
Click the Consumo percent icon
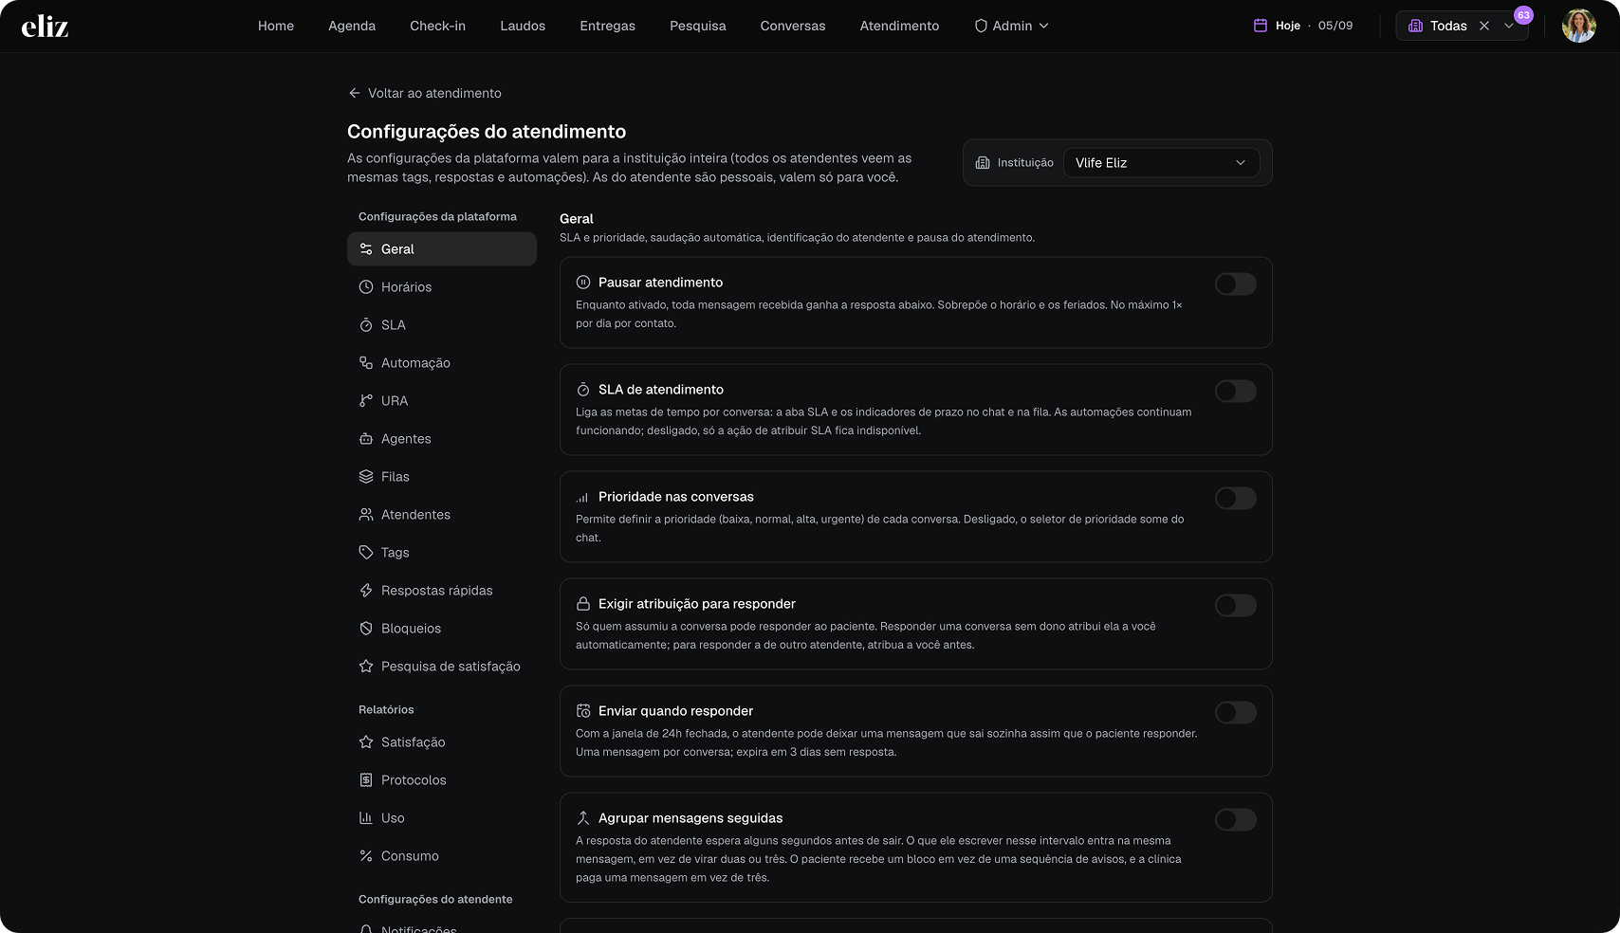pos(366,856)
